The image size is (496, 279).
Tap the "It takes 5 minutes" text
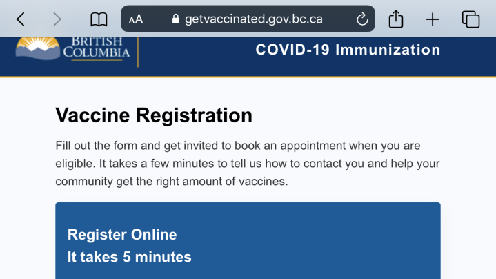point(129,257)
